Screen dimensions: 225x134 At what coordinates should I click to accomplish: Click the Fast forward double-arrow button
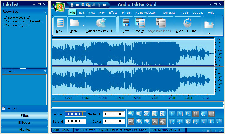coord(196,121)
